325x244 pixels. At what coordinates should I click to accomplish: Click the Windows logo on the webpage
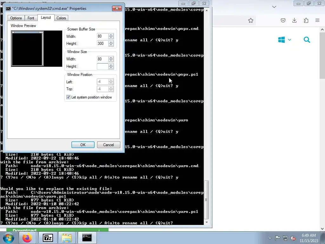click(281, 40)
